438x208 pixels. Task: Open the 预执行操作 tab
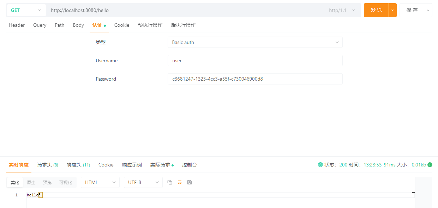[x=150, y=25]
